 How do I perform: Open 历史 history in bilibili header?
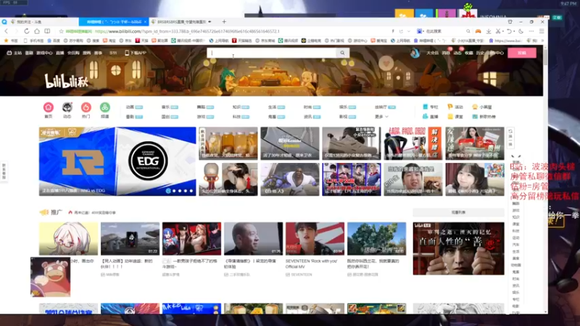(480, 53)
